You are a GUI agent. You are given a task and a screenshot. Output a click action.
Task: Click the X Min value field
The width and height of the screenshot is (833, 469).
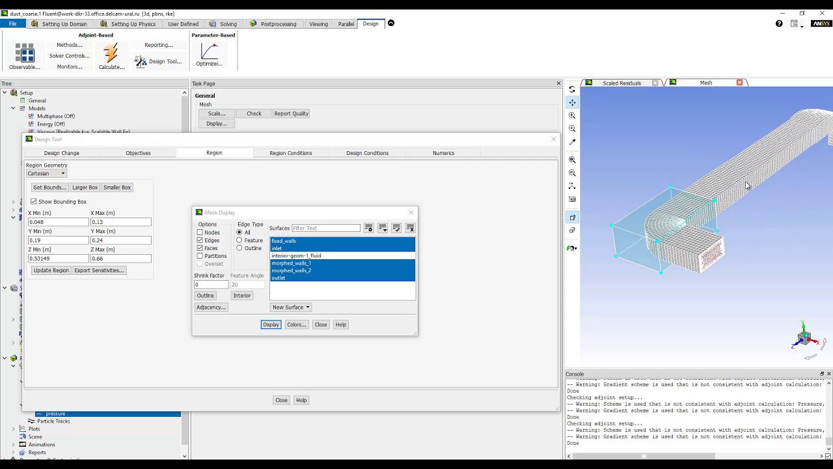click(58, 222)
